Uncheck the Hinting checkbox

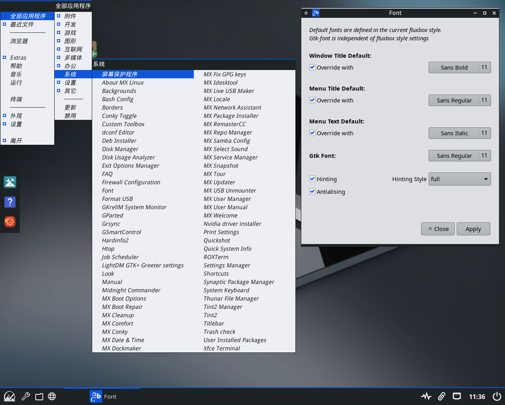pos(312,179)
